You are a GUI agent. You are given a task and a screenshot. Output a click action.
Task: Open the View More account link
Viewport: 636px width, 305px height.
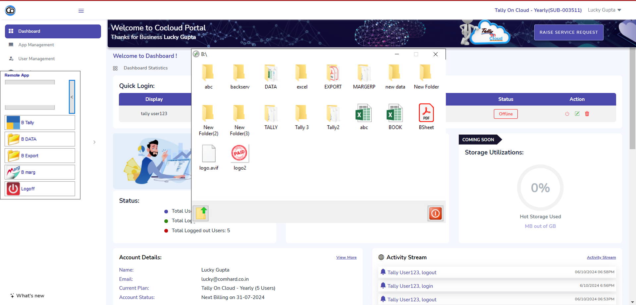click(346, 257)
